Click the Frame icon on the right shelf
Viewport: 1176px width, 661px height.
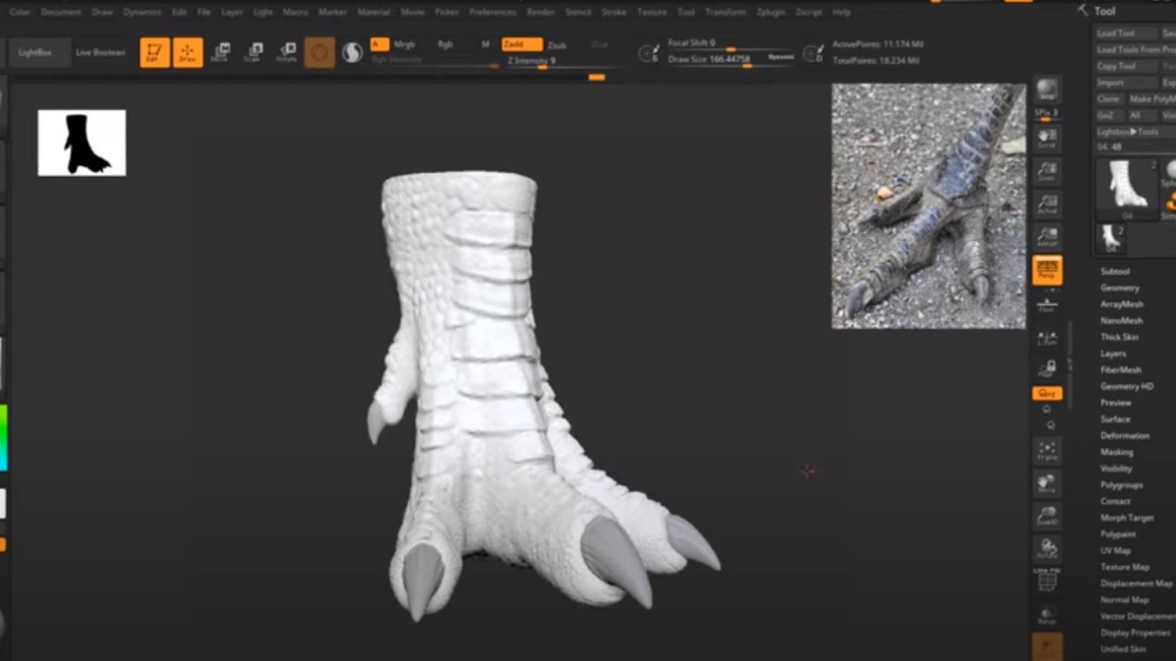coord(1047,451)
